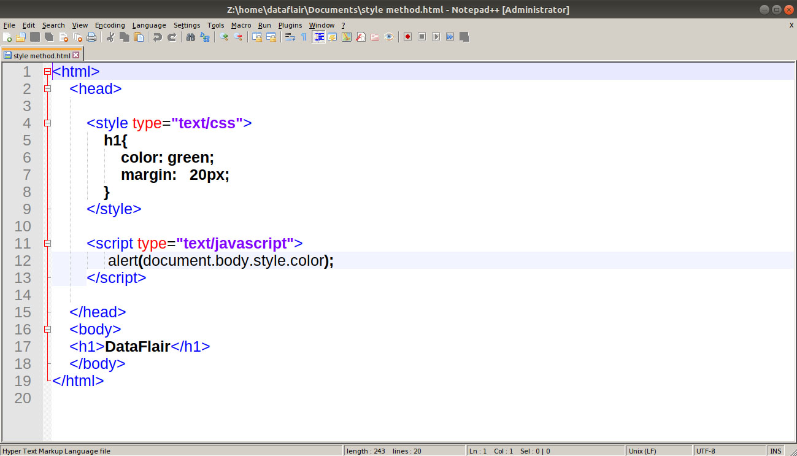Start macro recording with the red circle

tap(407, 37)
